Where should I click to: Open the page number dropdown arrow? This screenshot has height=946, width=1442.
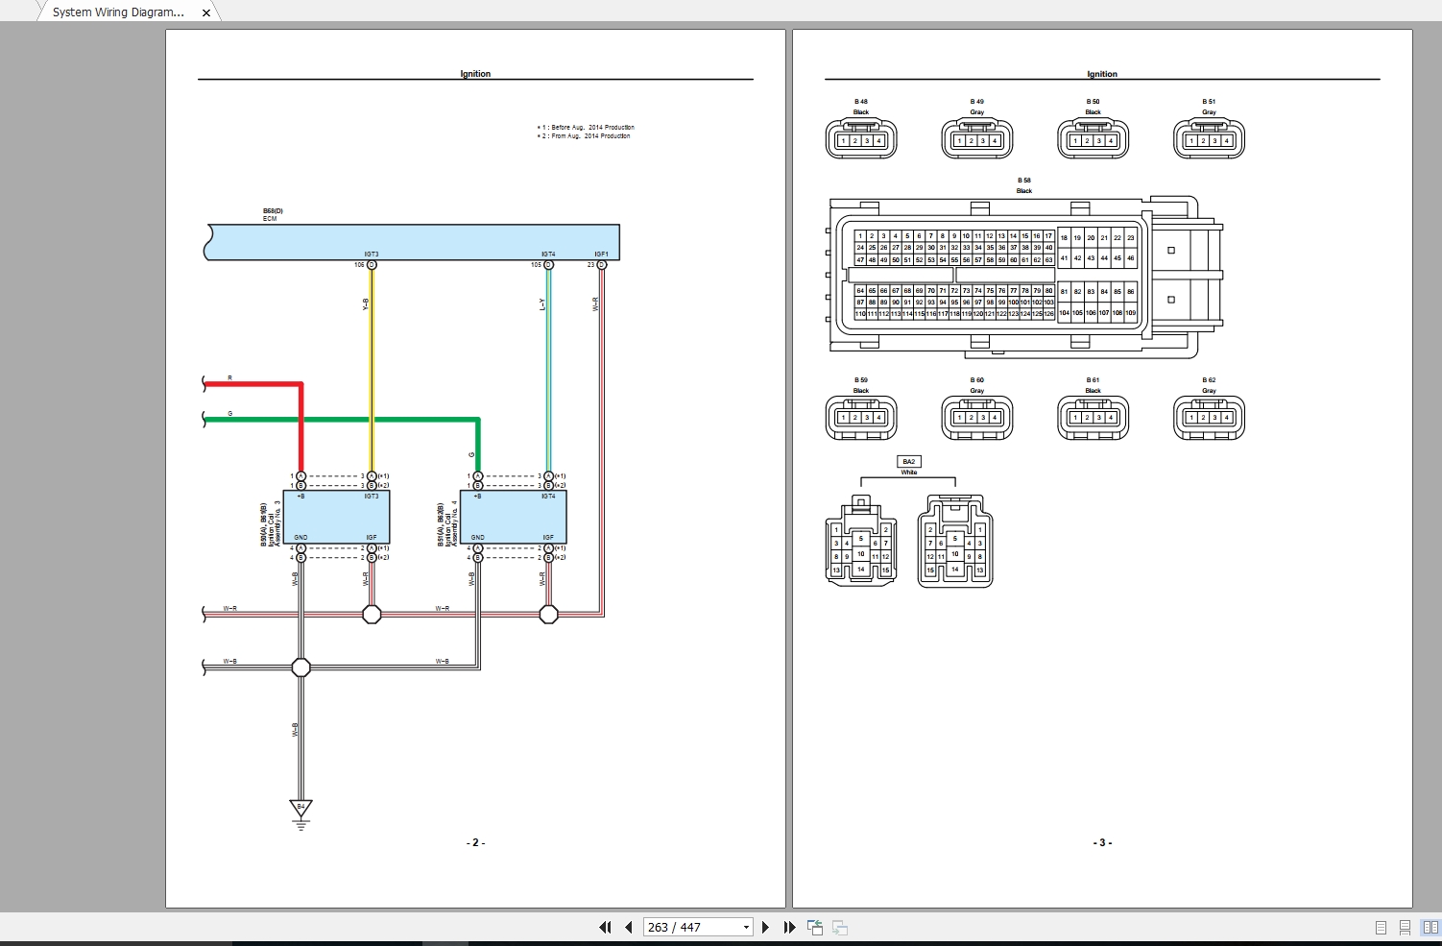coord(746,928)
